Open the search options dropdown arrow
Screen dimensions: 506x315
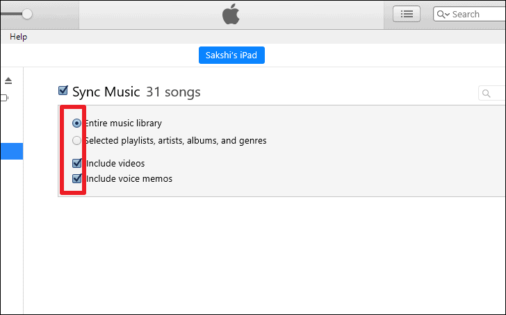click(x=448, y=15)
